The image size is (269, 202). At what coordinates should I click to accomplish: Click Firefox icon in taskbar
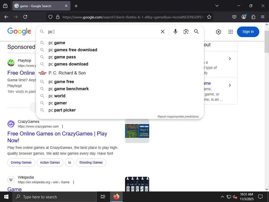116,197
